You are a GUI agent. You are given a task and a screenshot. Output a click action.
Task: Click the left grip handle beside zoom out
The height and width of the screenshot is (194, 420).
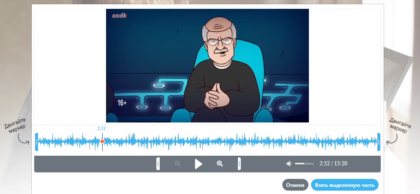(x=158, y=164)
